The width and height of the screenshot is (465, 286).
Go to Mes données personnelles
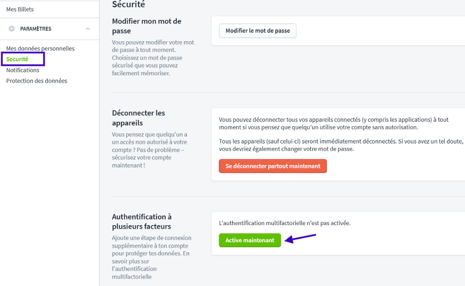point(40,49)
